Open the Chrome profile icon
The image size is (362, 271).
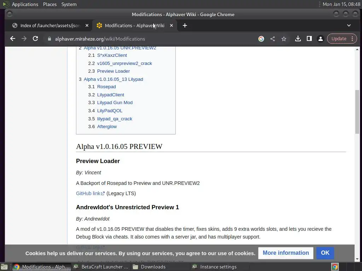320,39
